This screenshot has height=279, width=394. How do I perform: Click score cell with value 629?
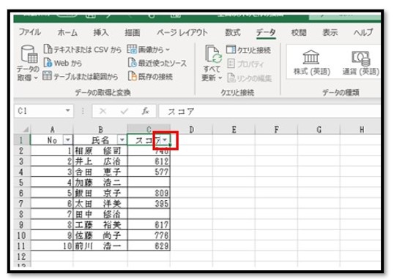(149, 245)
